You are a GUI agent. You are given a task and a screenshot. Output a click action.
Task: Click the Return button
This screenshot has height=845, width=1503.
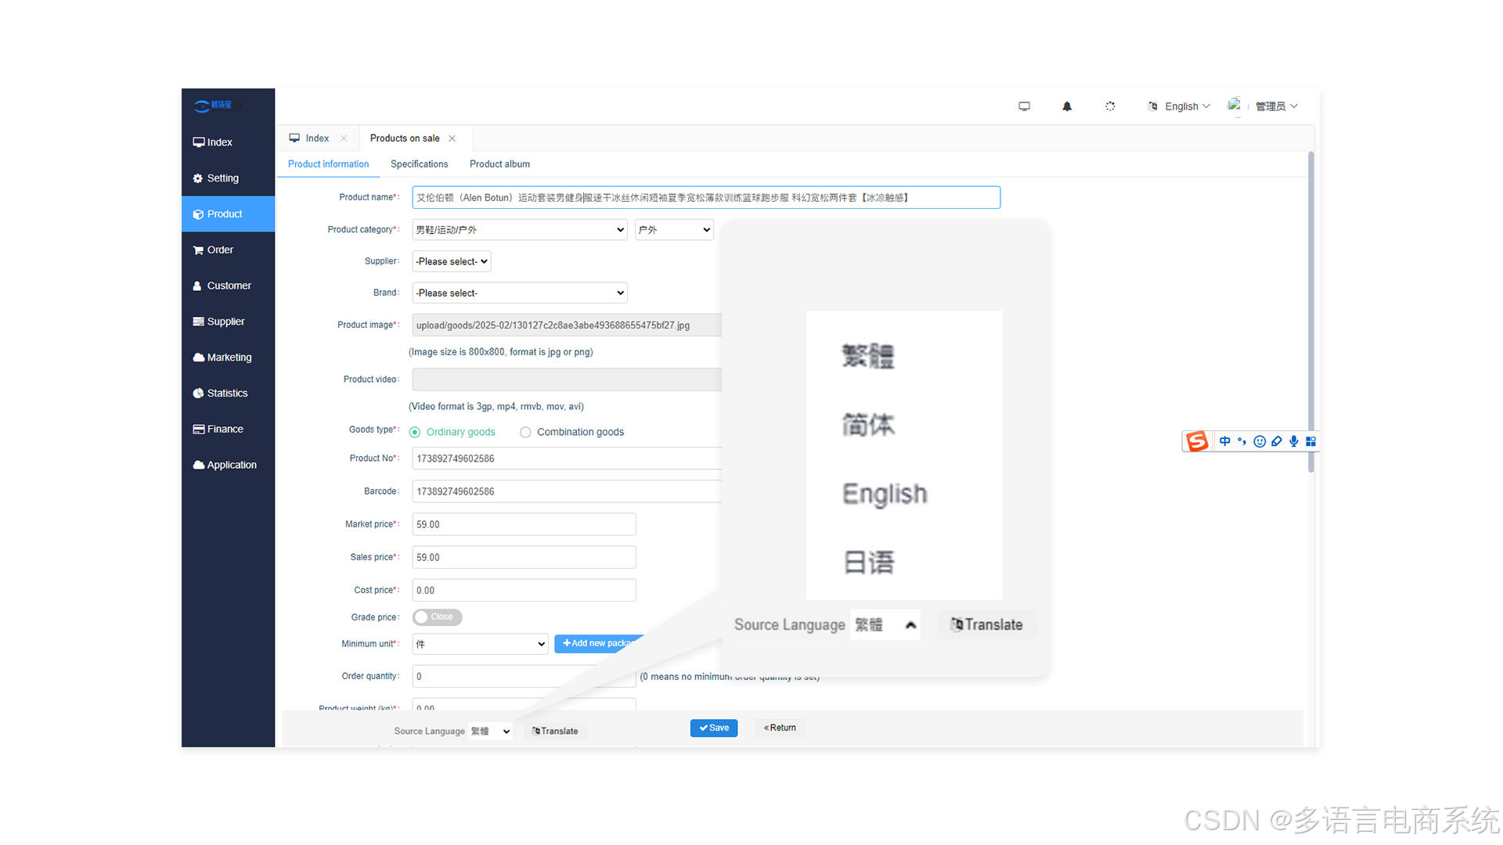pos(780,728)
